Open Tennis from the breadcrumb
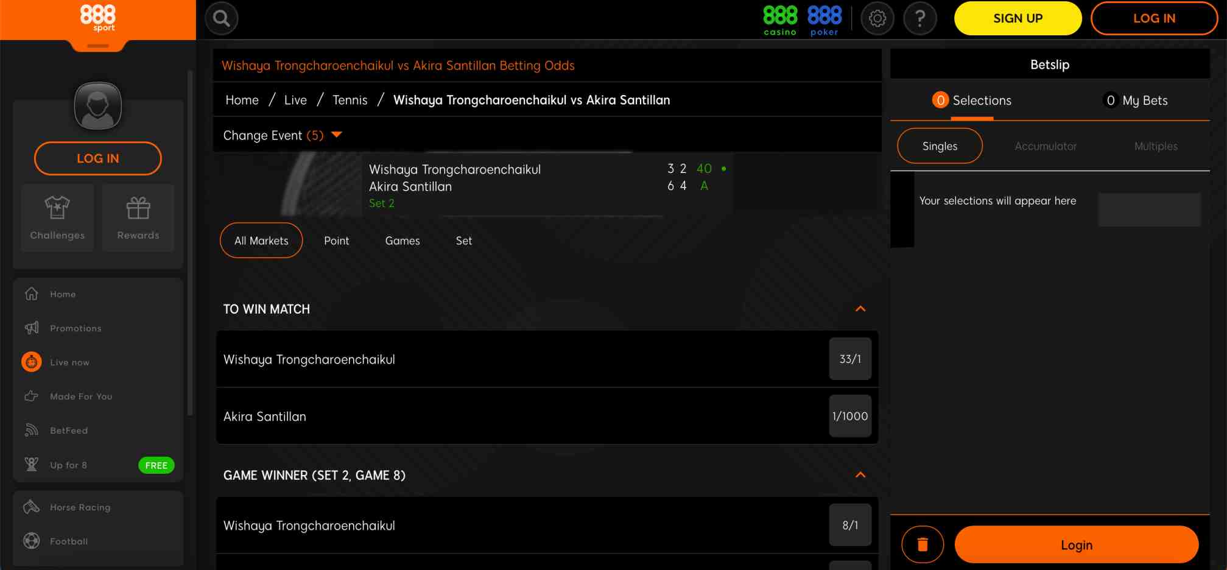Viewport: 1227px width, 570px height. click(x=350, y=99)
